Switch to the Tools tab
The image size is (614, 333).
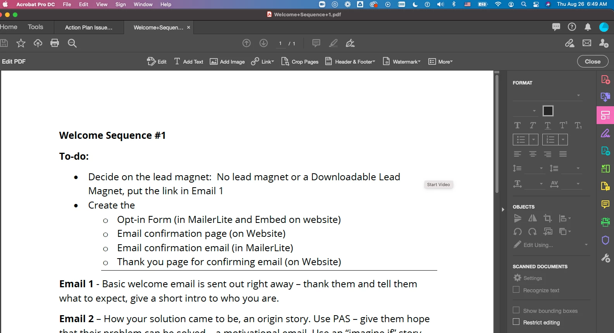pos(35,27)
